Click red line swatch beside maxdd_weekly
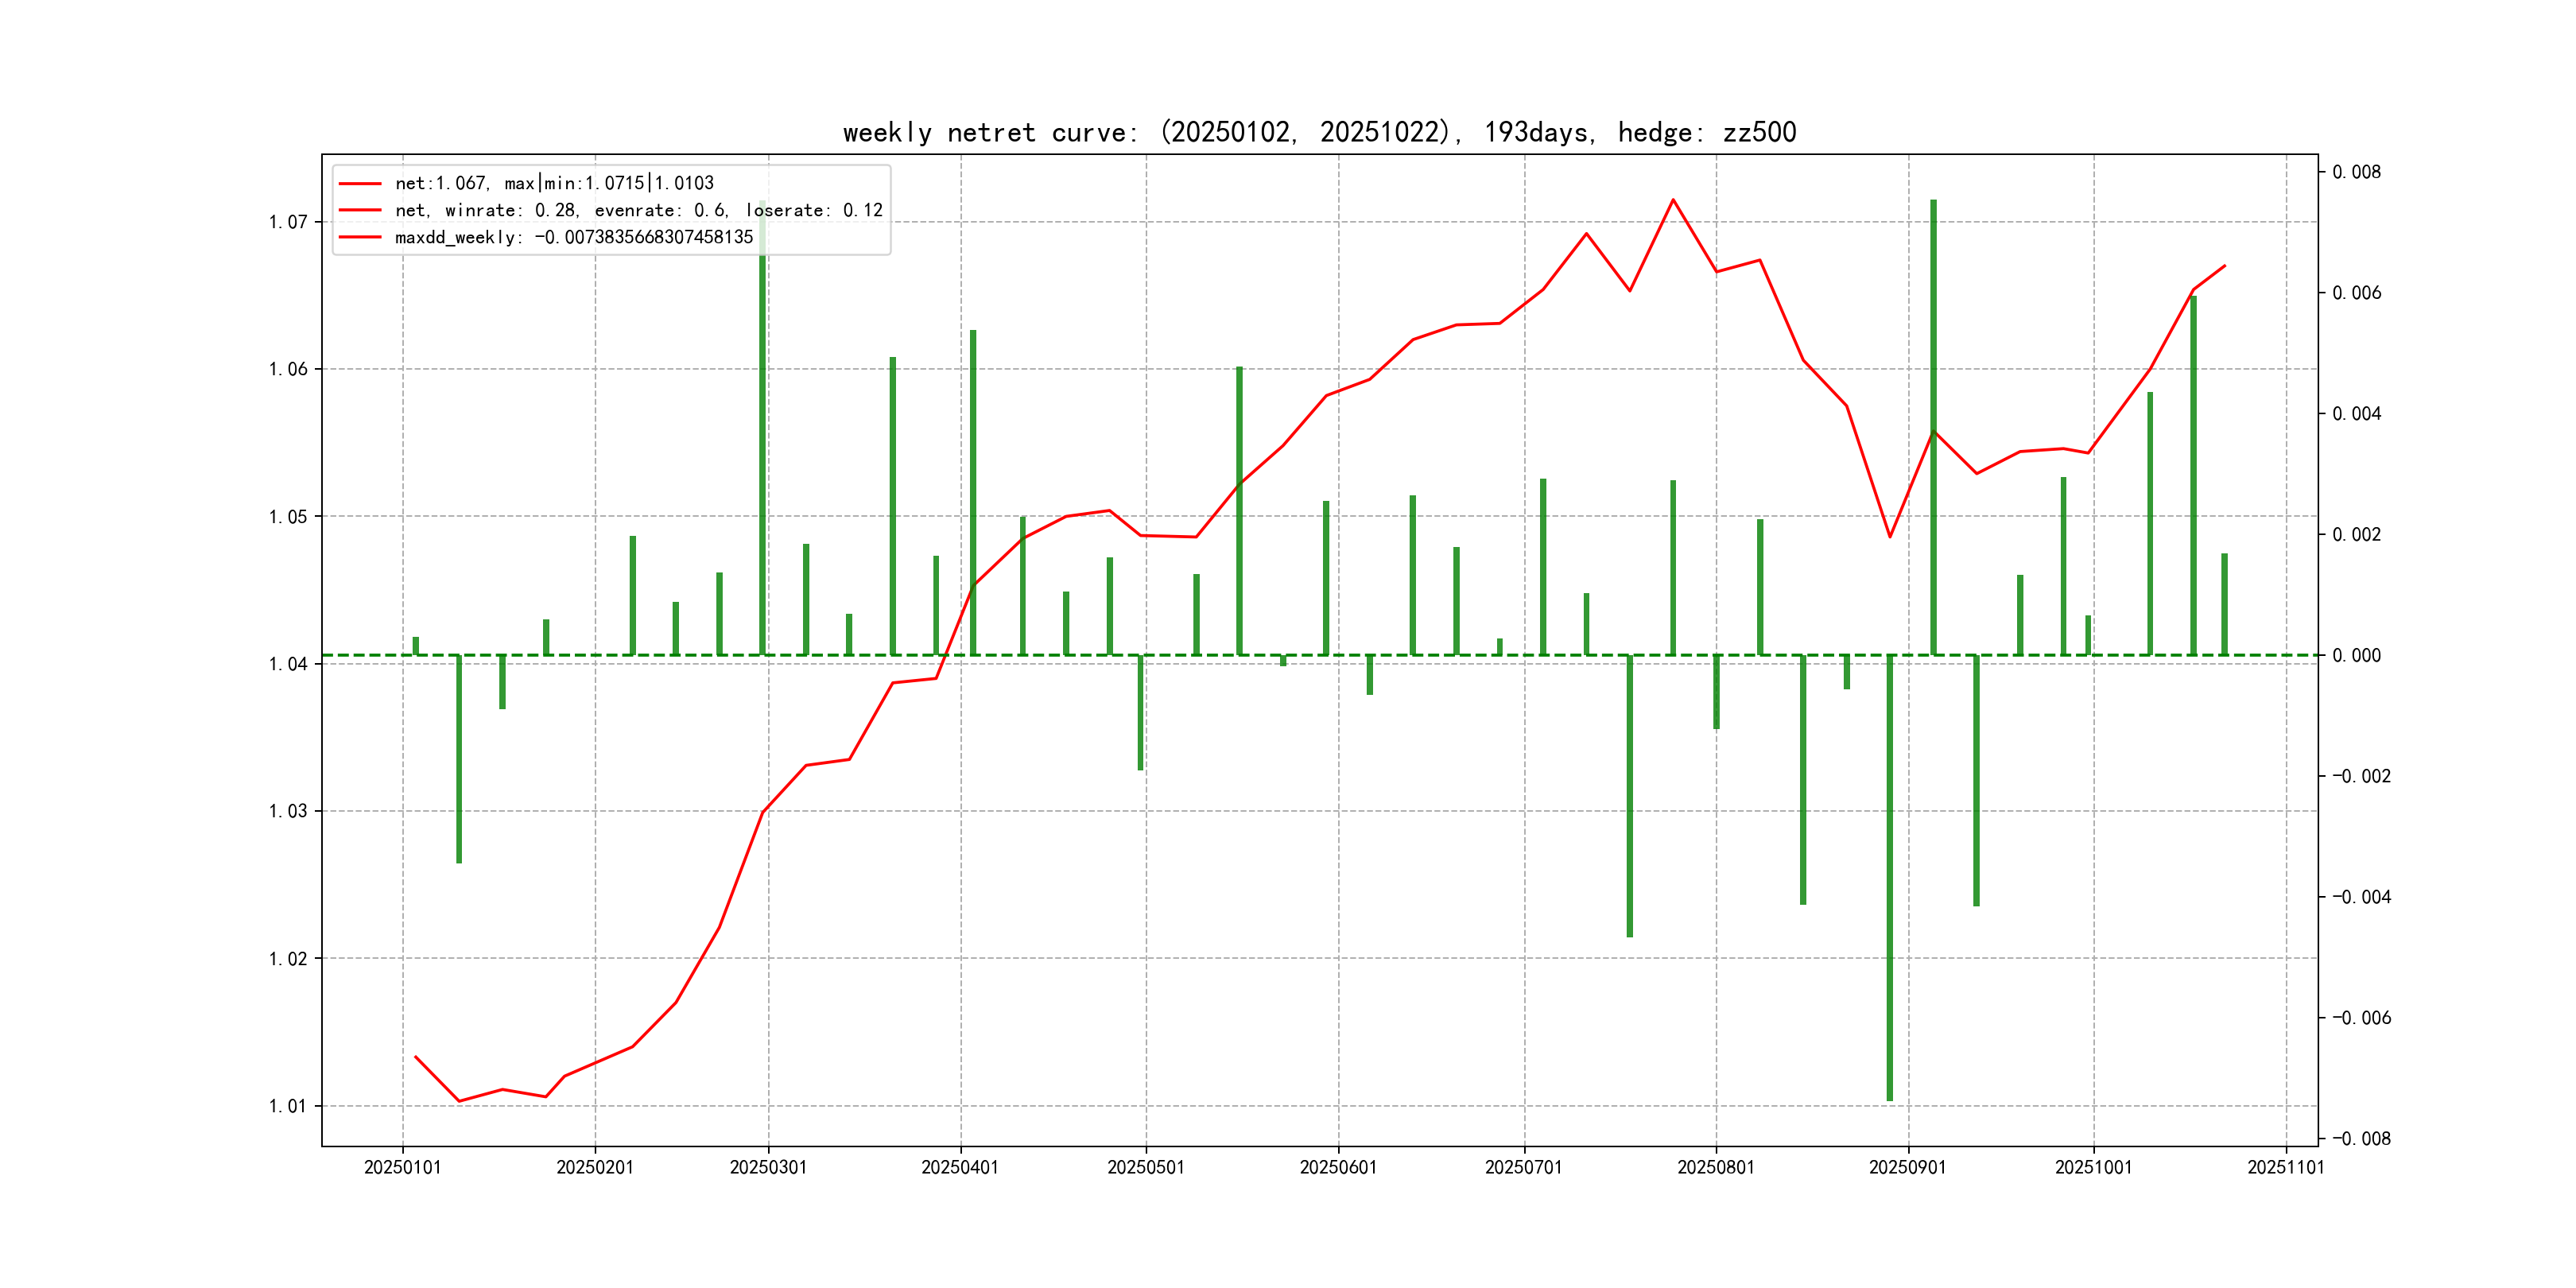This screenshot has width=2576, height=1288. click(360, 237)
